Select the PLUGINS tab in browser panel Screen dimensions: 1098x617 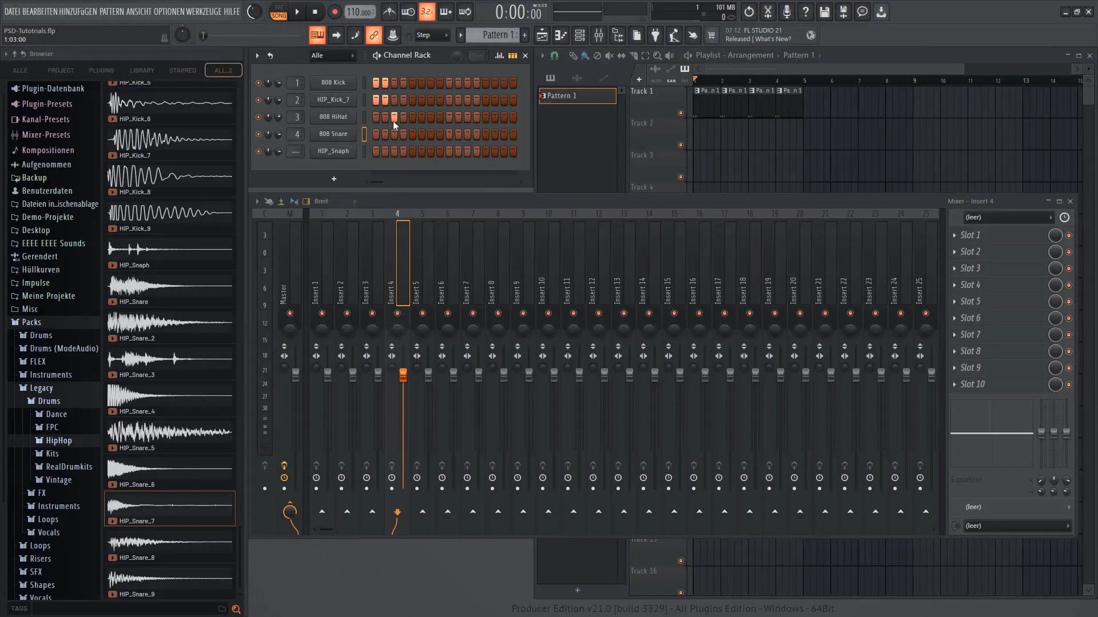point(101,70)
